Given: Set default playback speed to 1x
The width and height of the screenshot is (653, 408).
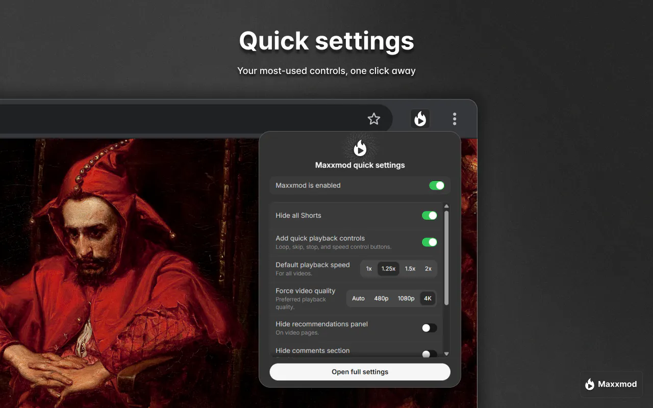Looking at the screenshot, I should tap(369, 269).
